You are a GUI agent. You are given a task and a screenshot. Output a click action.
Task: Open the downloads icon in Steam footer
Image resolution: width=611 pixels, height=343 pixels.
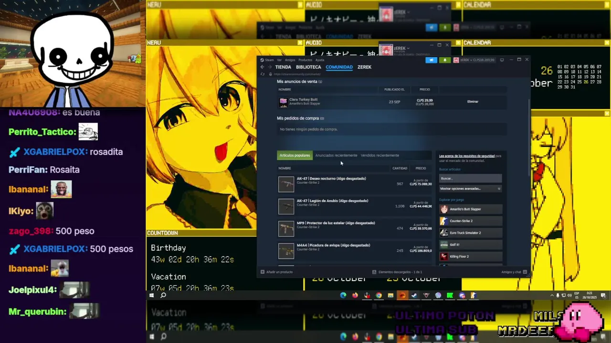point(374,272)
